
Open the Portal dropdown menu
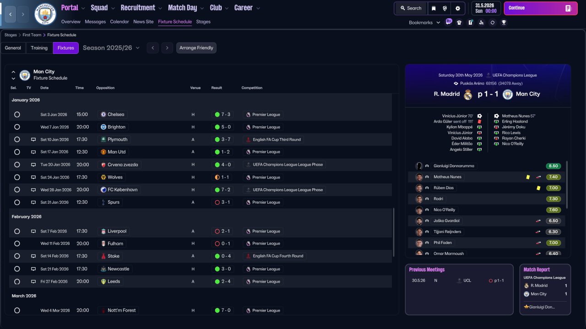click(x=73, y=8)
